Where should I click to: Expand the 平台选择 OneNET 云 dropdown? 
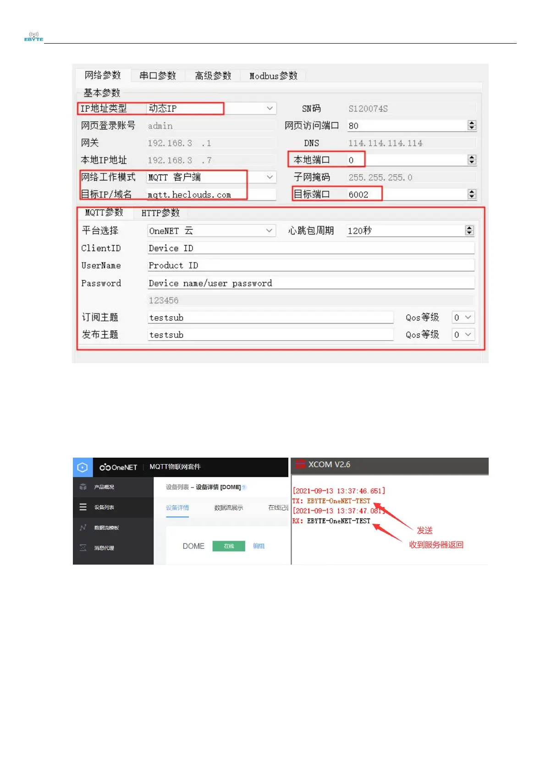coord(270,230)
